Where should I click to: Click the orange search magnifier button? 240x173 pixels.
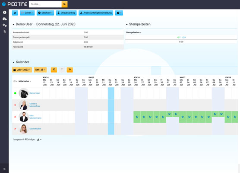click(x=64, y=4)
